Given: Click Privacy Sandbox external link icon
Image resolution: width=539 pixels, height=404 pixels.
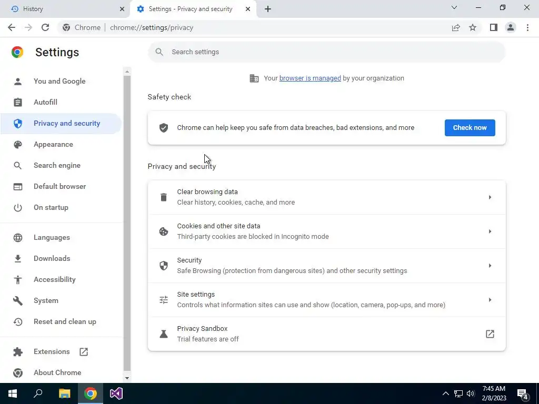Looking at the screenshot, I should [x=490, y=334].
